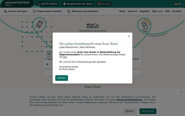185x116 pixels.
Task: Click the calendar icon beside Termin anfragen
Action: [x=5, y=11]
